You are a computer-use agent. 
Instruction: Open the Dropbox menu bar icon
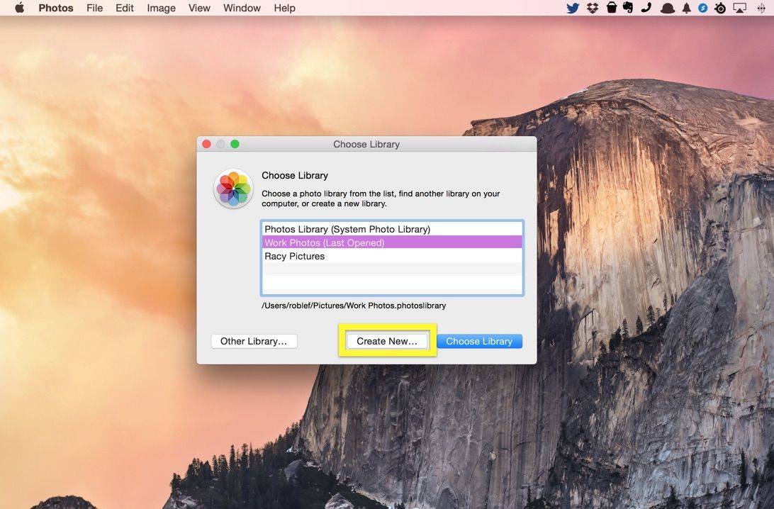(x=593, y=8)
